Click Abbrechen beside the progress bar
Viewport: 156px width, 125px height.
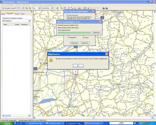click(x=96, y=32)
